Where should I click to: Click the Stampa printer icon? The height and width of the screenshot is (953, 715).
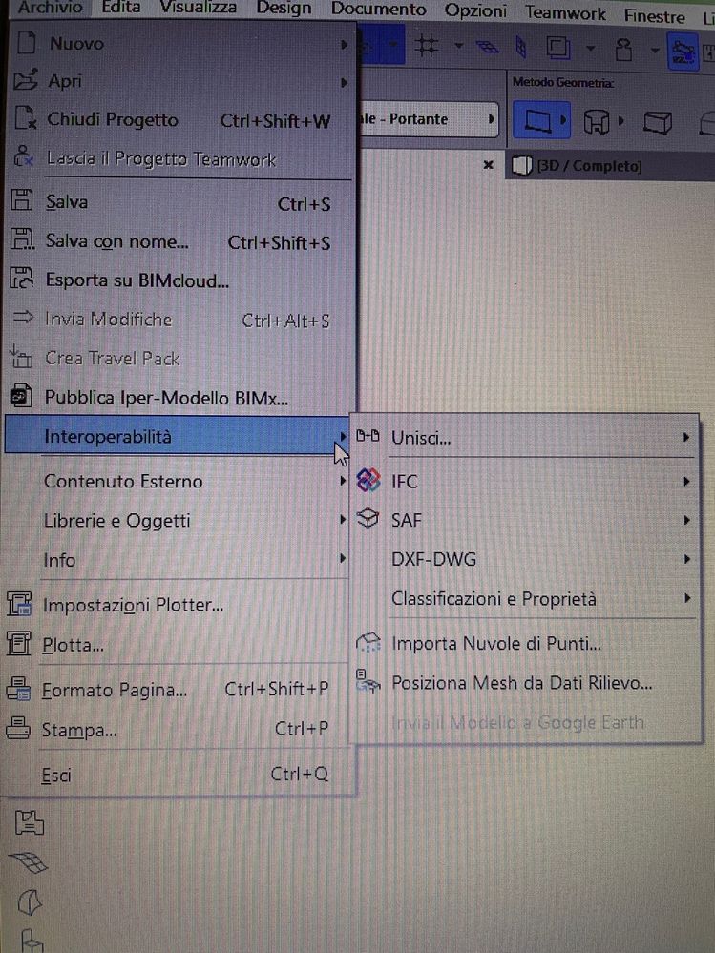pos(17,728)
